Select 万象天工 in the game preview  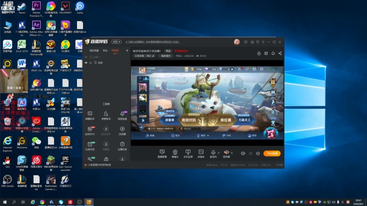(x=244, y=120)
